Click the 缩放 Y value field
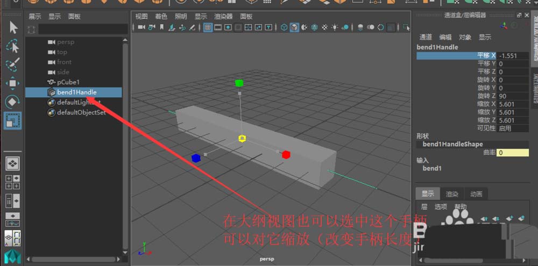 pos(513,112)
